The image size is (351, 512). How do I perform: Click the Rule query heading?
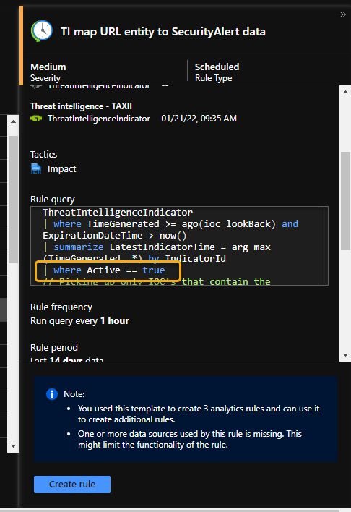53,200
